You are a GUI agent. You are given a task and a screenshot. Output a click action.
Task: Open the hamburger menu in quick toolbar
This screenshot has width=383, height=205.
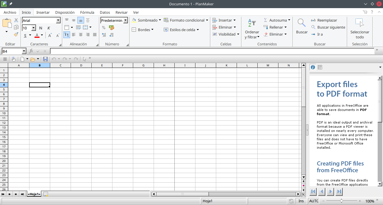5,59
